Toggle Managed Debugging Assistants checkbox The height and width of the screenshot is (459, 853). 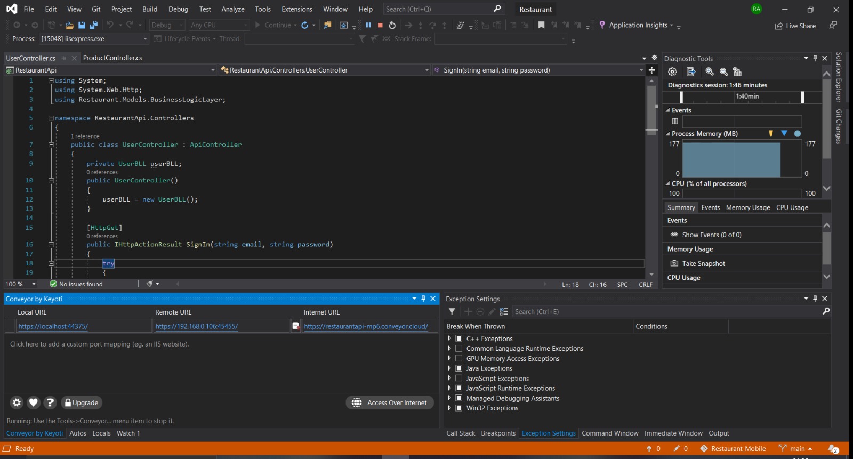[459, 398]
